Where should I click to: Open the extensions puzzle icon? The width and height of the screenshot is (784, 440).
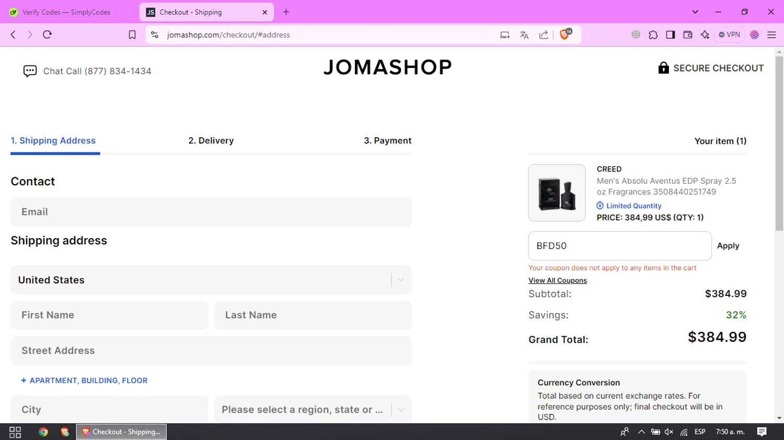click(653, 35)
